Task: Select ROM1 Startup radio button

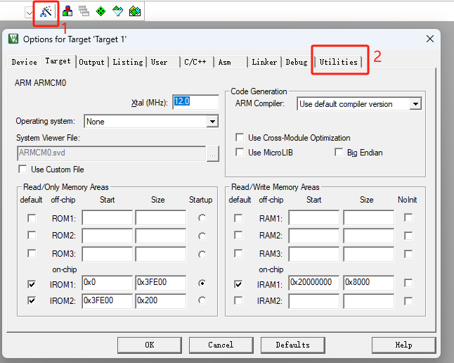Action: click(202, 218)
